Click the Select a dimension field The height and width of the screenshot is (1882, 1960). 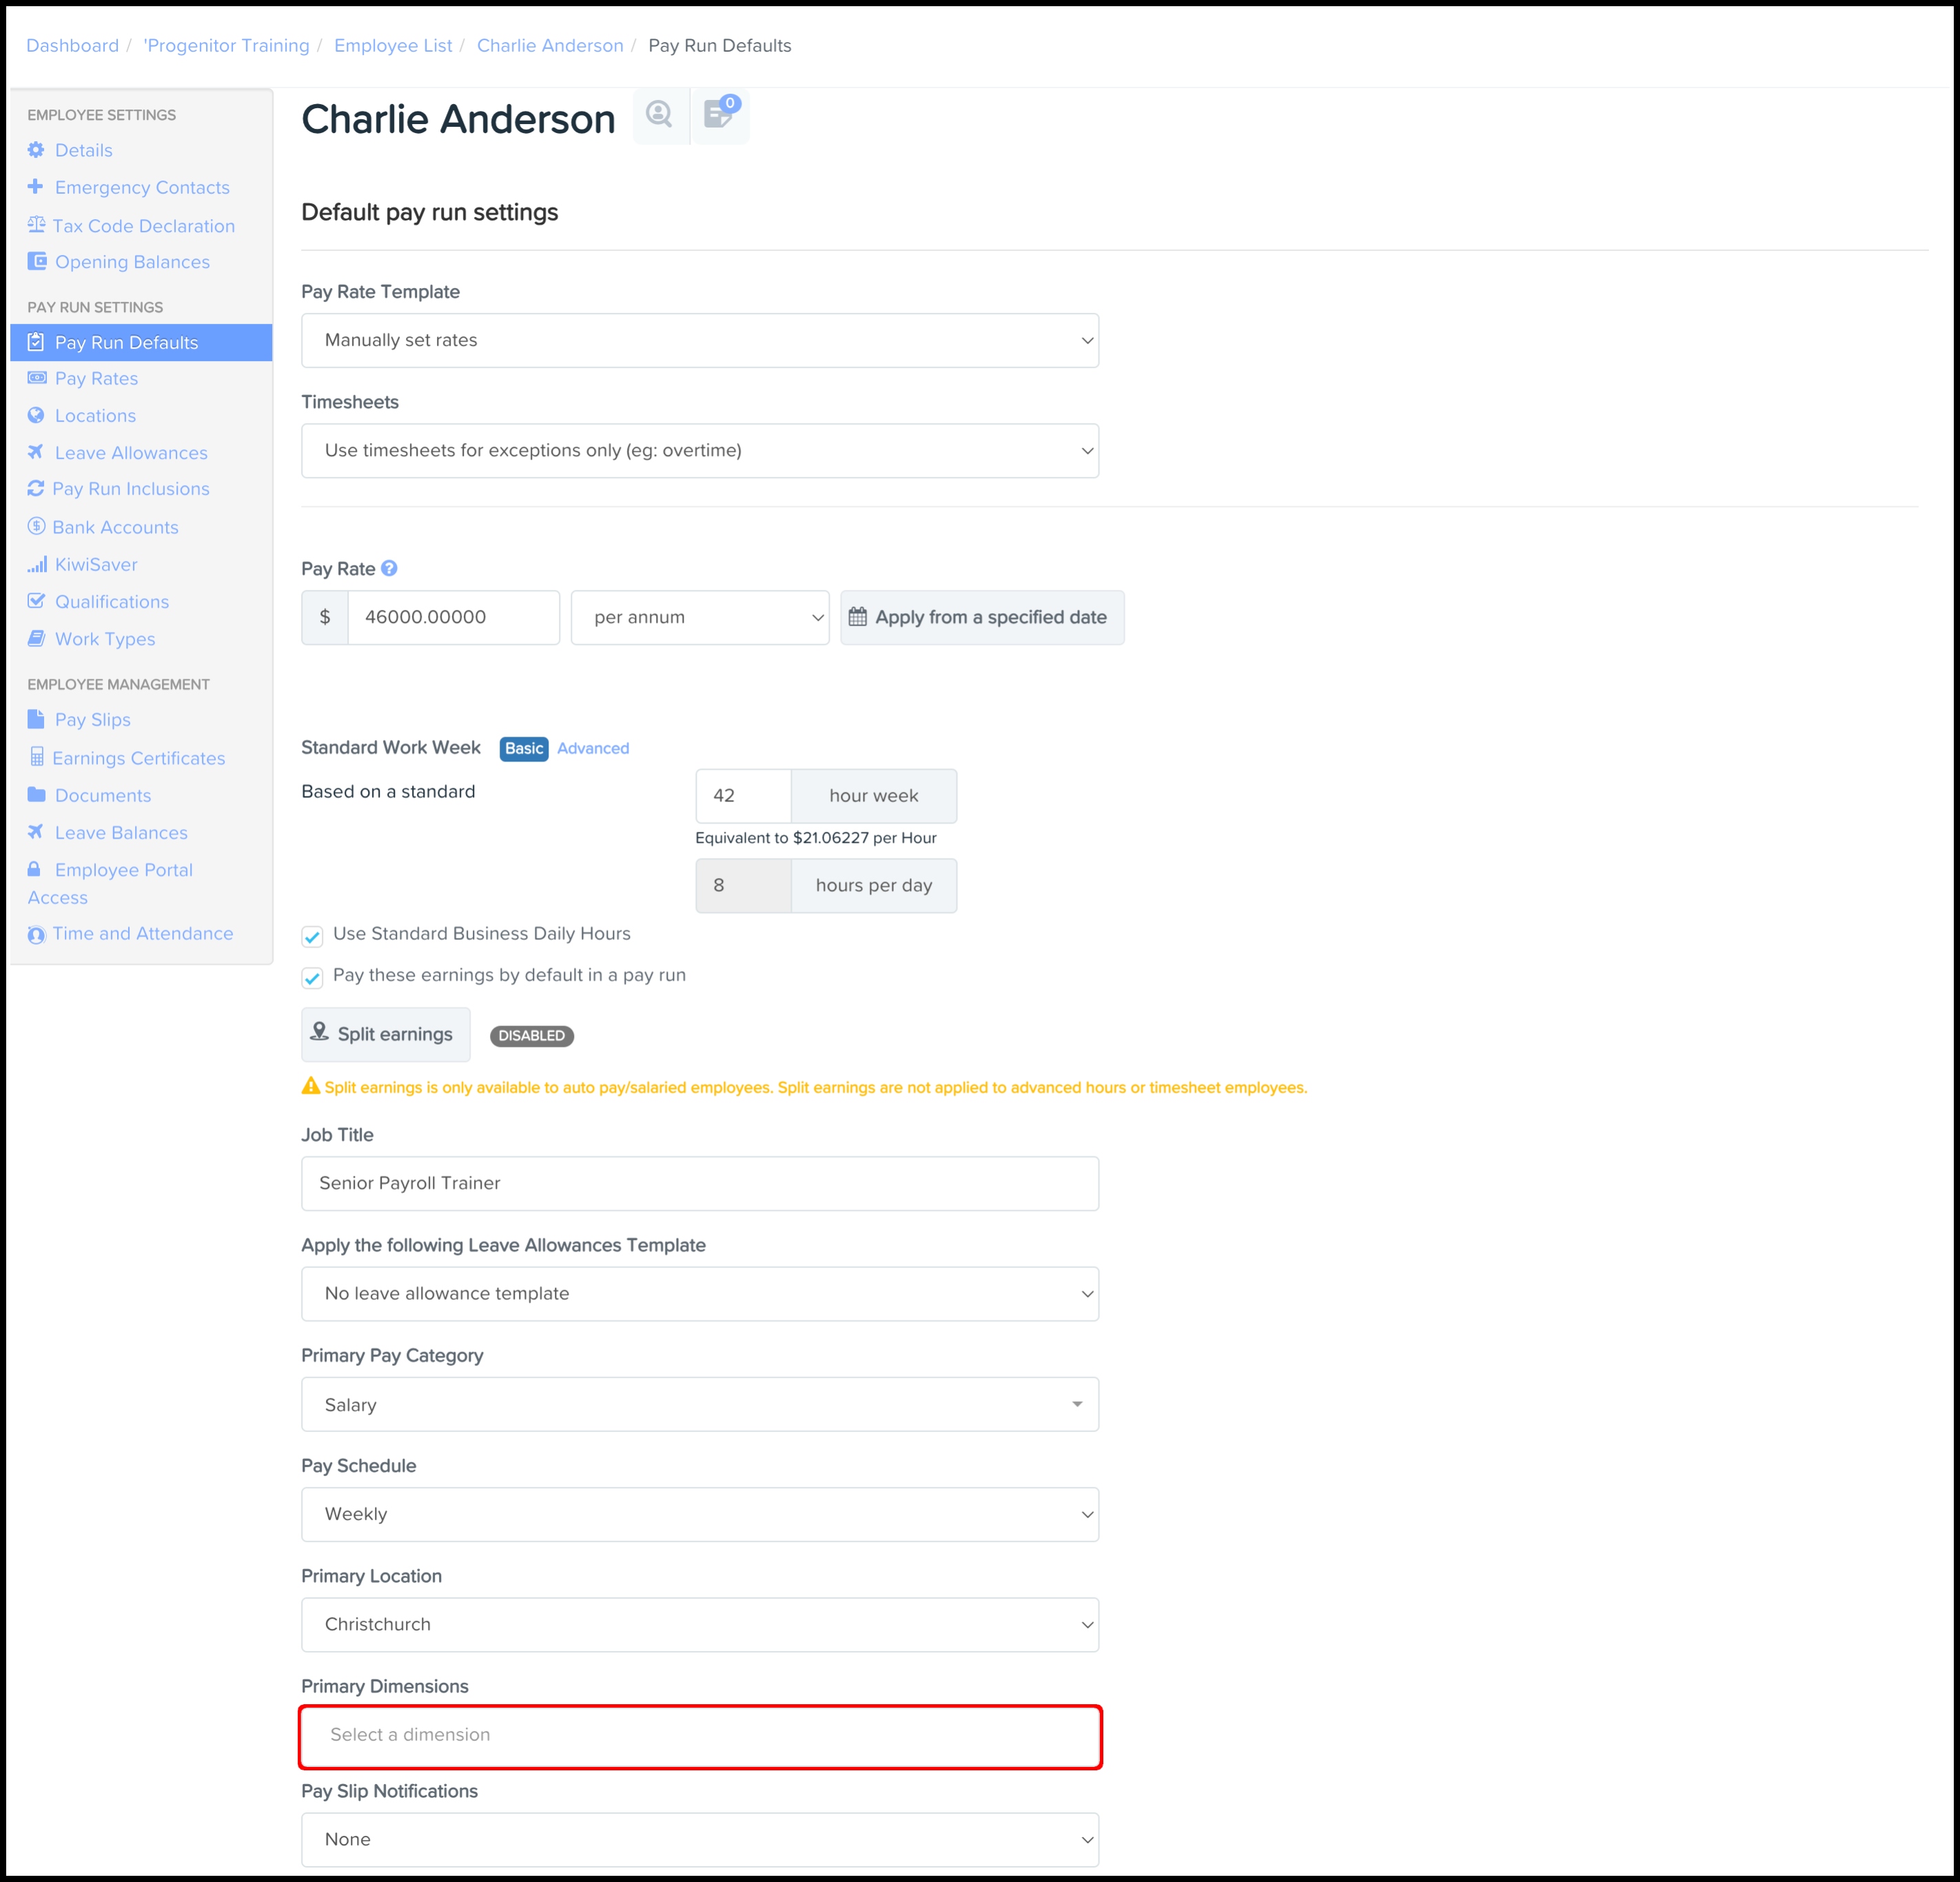point(700,1735)
